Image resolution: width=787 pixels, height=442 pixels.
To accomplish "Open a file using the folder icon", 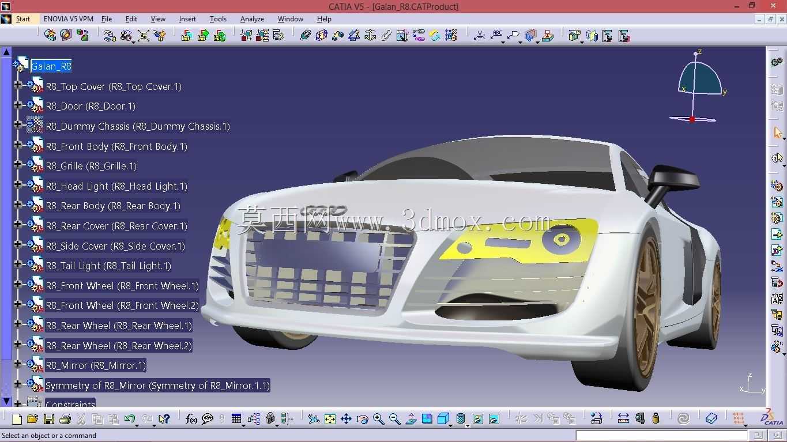I will (x=32, y=419).
